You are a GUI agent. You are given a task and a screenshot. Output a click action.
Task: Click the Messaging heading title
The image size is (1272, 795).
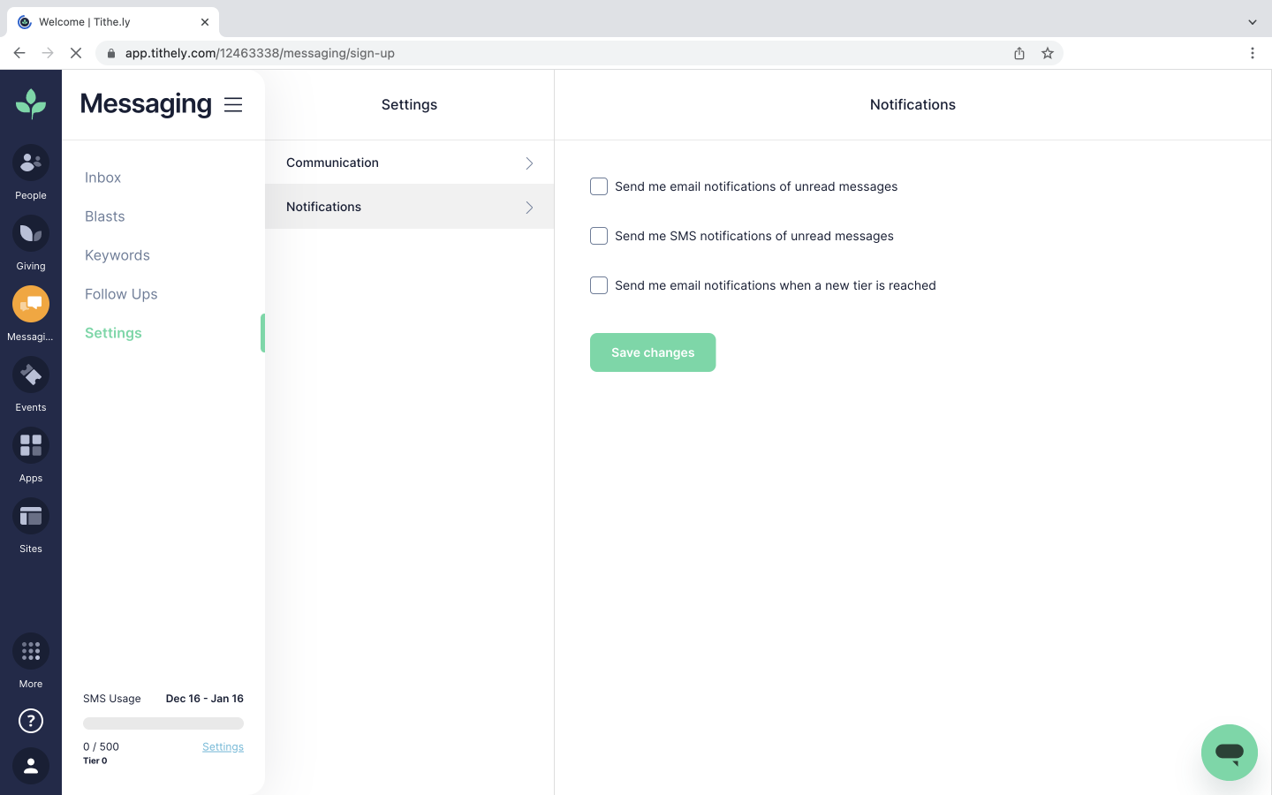tap(146, 104)
